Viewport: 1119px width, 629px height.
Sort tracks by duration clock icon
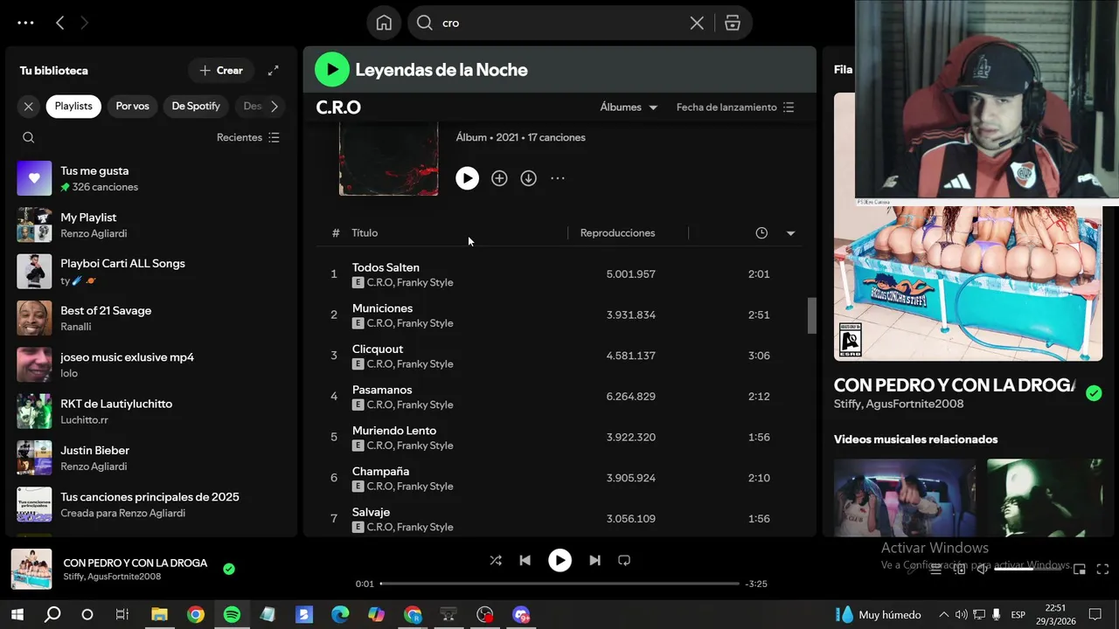[761, 233]
